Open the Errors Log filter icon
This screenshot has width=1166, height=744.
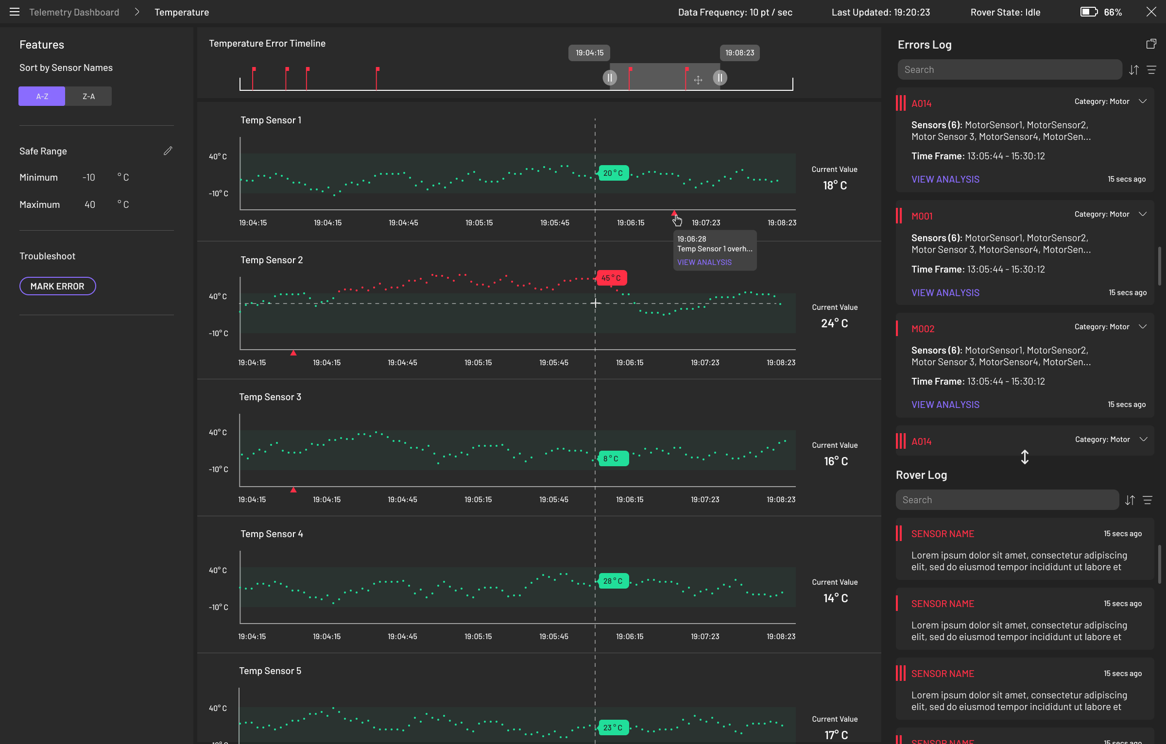tap(1151, 70)
